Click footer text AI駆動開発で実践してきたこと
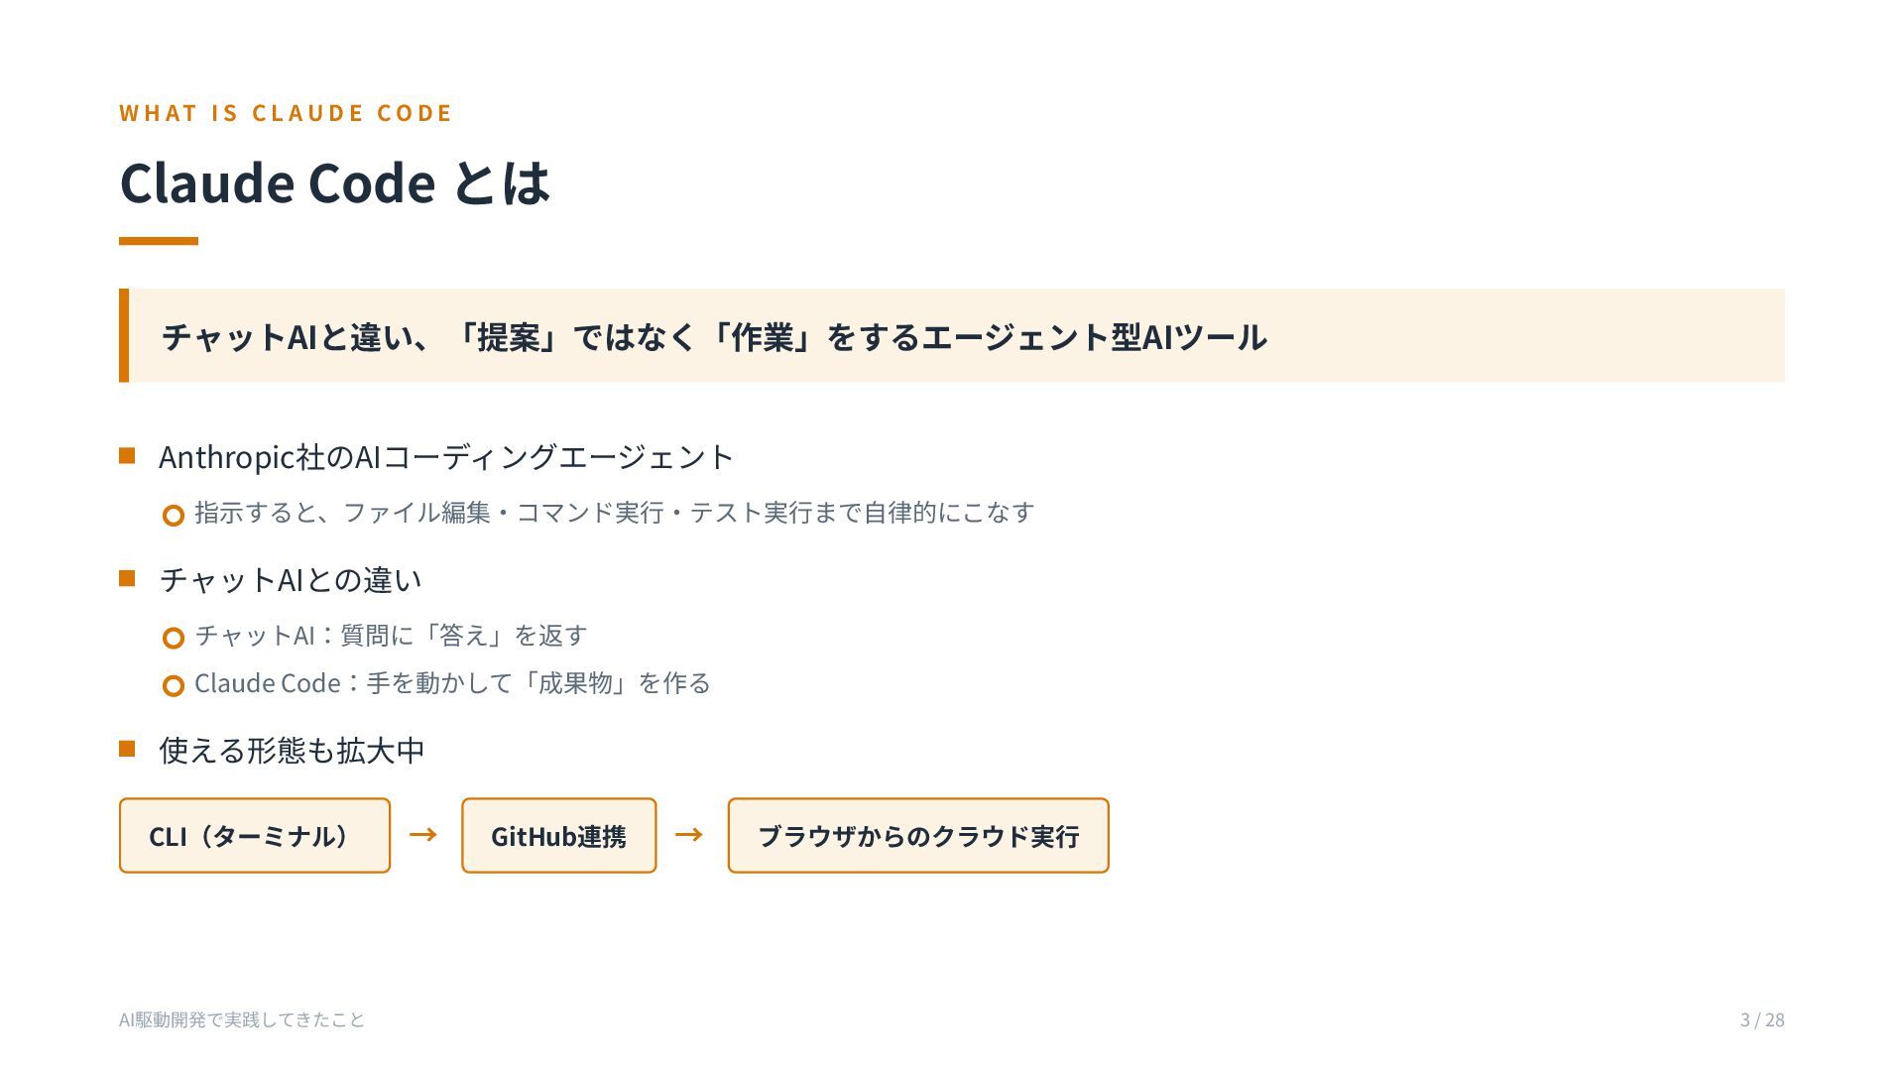Screen dimensions: 1904x1071 pos(242,1019)
